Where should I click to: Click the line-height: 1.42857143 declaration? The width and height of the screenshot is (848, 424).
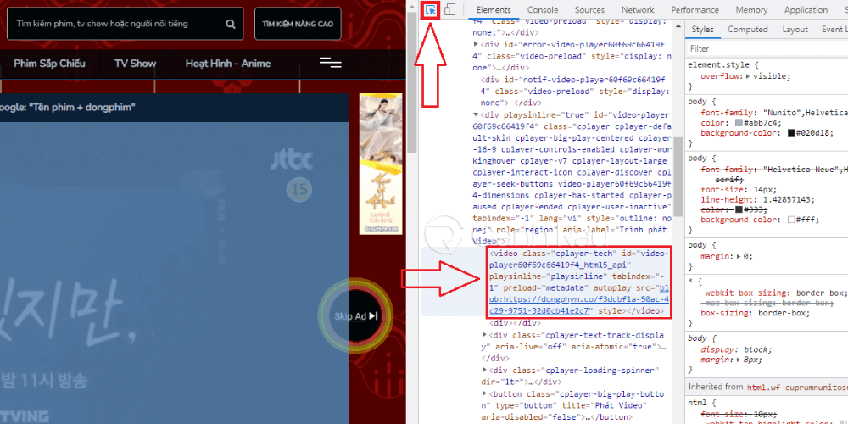click(756, 199)
